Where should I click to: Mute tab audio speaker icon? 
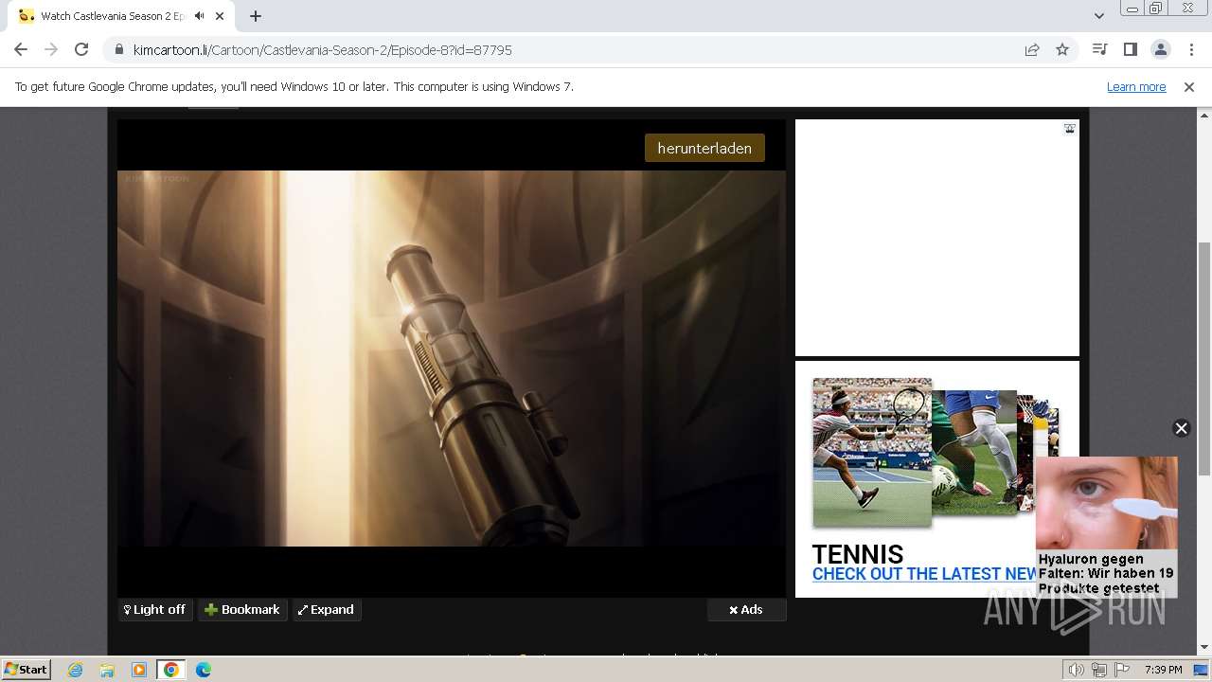click(x=200, y=16)
